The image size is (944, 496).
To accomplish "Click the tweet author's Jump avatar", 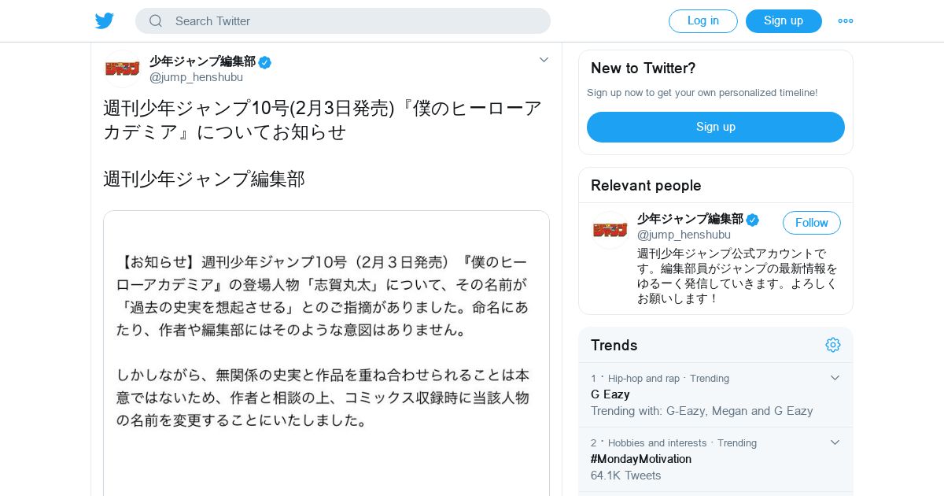I will click(x=123, y=68).
